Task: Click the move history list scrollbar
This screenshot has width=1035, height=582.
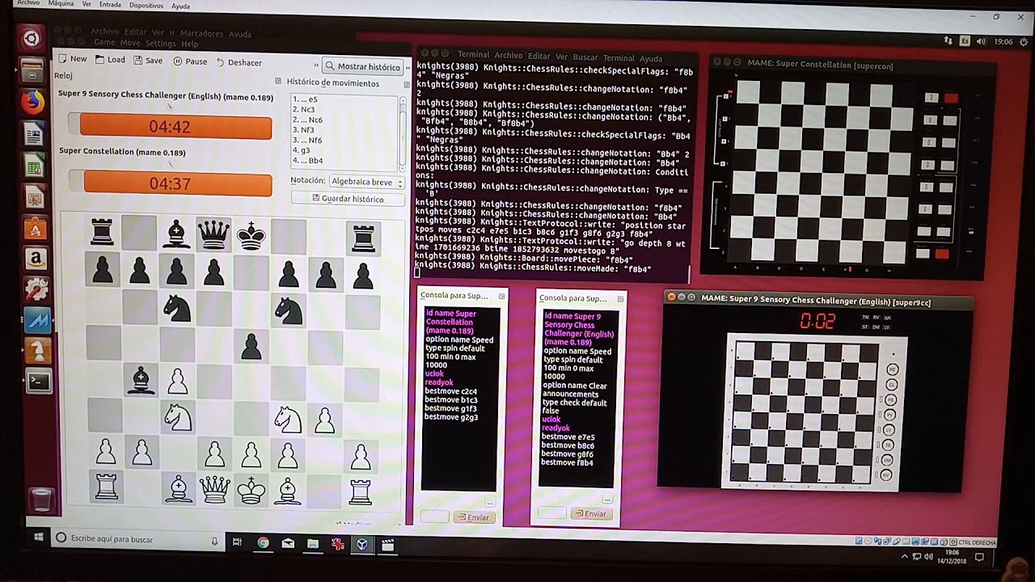Action: point(402,133)
